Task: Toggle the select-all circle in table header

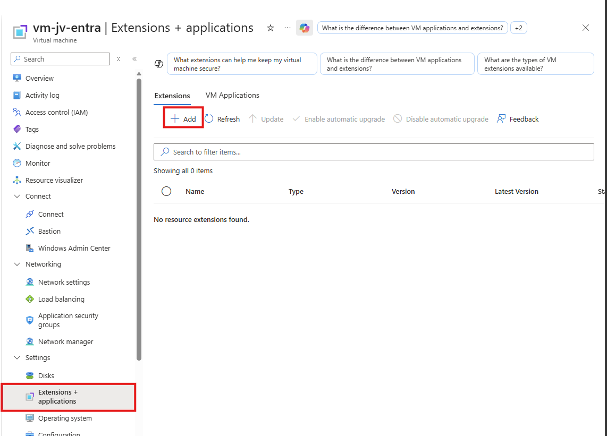Action: coord(166,191)
